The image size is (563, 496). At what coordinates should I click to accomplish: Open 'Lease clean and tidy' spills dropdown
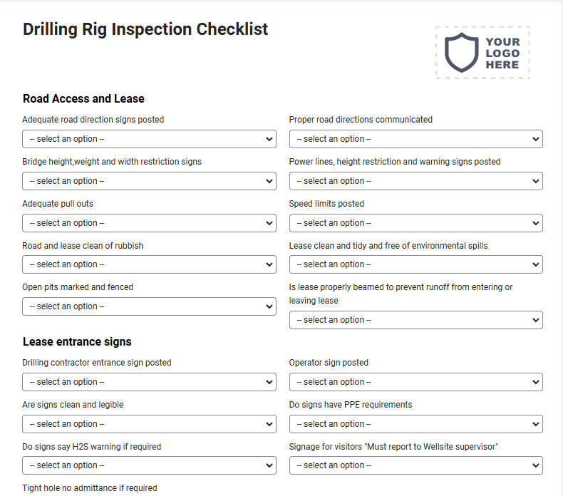pos(415,264)
